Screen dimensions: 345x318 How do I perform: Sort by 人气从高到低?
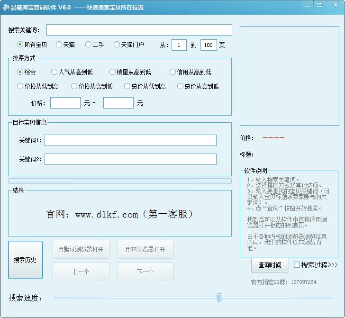click(x=54, y=72)
